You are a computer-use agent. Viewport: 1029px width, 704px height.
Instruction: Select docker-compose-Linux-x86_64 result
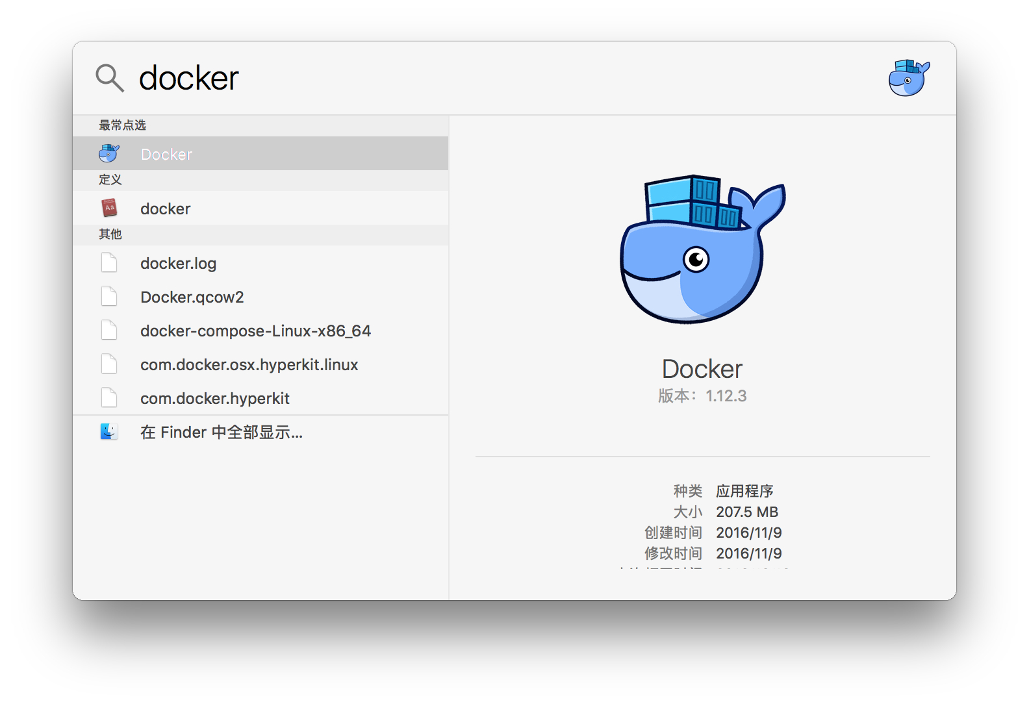tap(260, 331)
